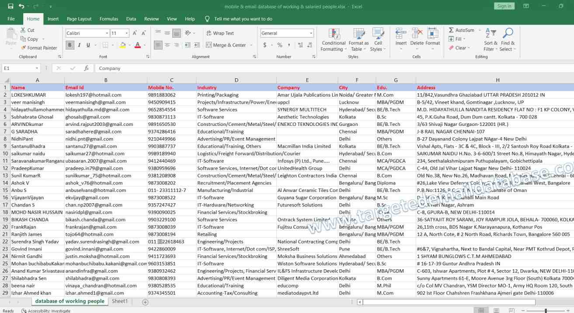Click the Font Color red swatch

pyautogui.click(x=138, y=45)
